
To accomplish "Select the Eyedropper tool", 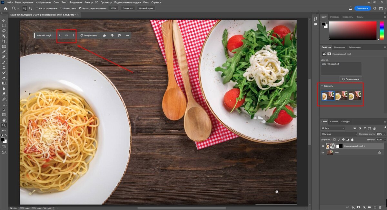I will [4, 52].
